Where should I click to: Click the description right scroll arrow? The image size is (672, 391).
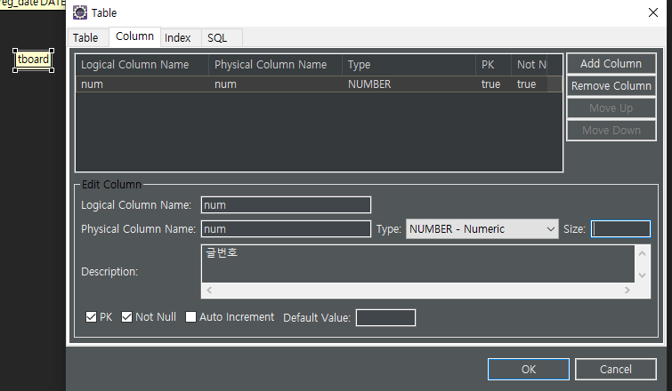point(627,290)
